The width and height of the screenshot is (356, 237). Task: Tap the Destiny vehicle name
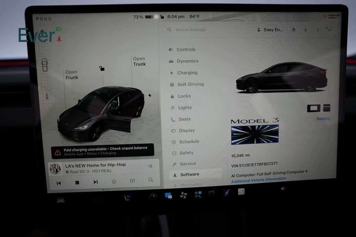[323, 119]
